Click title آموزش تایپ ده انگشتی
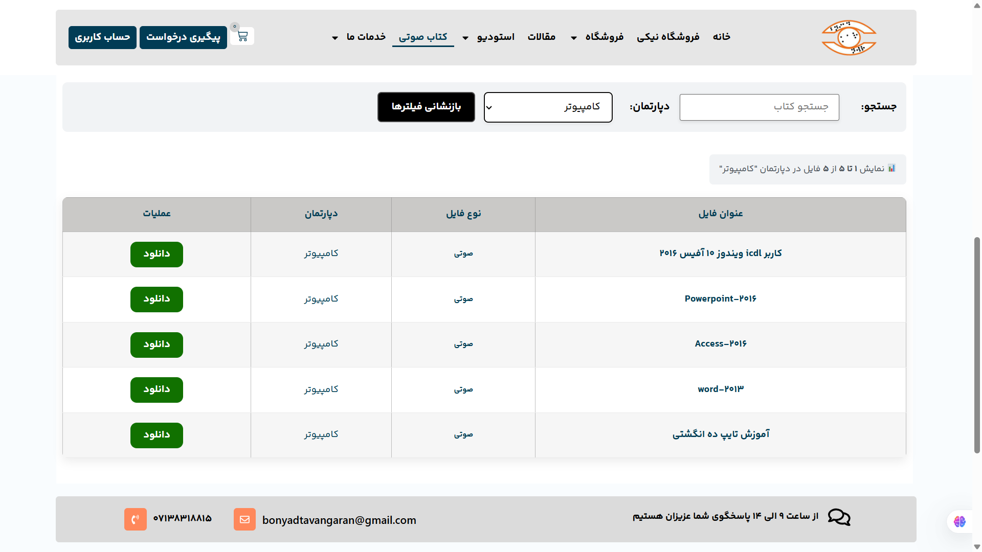The height and width of the screenshot is (552, 982). point(720,434)
